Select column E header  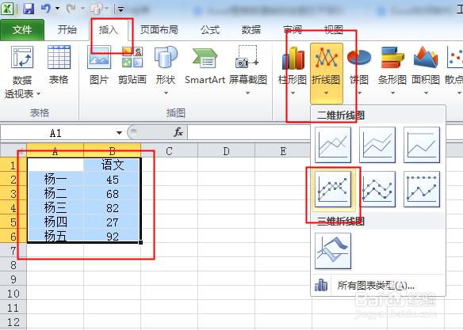tap(283, 150)
